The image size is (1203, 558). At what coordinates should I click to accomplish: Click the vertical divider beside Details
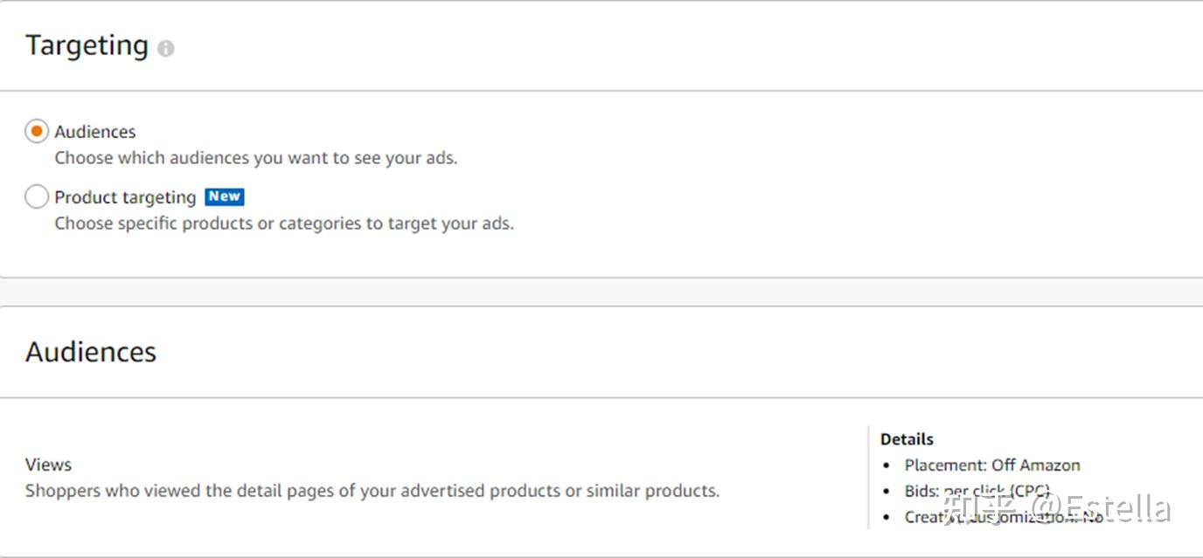pos(868,477)
